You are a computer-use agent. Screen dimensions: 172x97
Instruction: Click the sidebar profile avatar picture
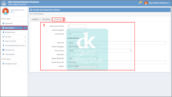pos(5,11)
